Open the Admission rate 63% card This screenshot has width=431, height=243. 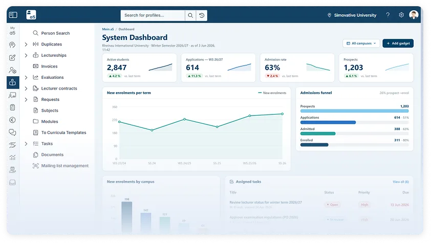(297, 68)
